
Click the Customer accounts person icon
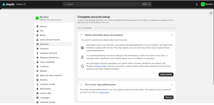(x=37, y=53)
